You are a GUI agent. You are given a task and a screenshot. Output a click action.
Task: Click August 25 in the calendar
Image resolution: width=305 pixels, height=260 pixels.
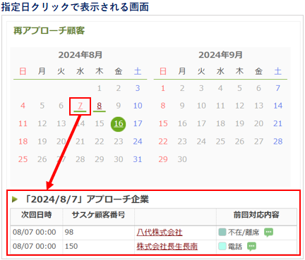click(23, 159)
